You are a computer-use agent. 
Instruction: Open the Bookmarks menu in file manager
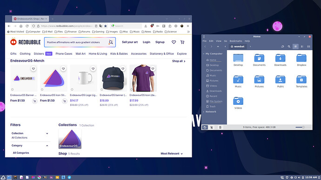235,41
